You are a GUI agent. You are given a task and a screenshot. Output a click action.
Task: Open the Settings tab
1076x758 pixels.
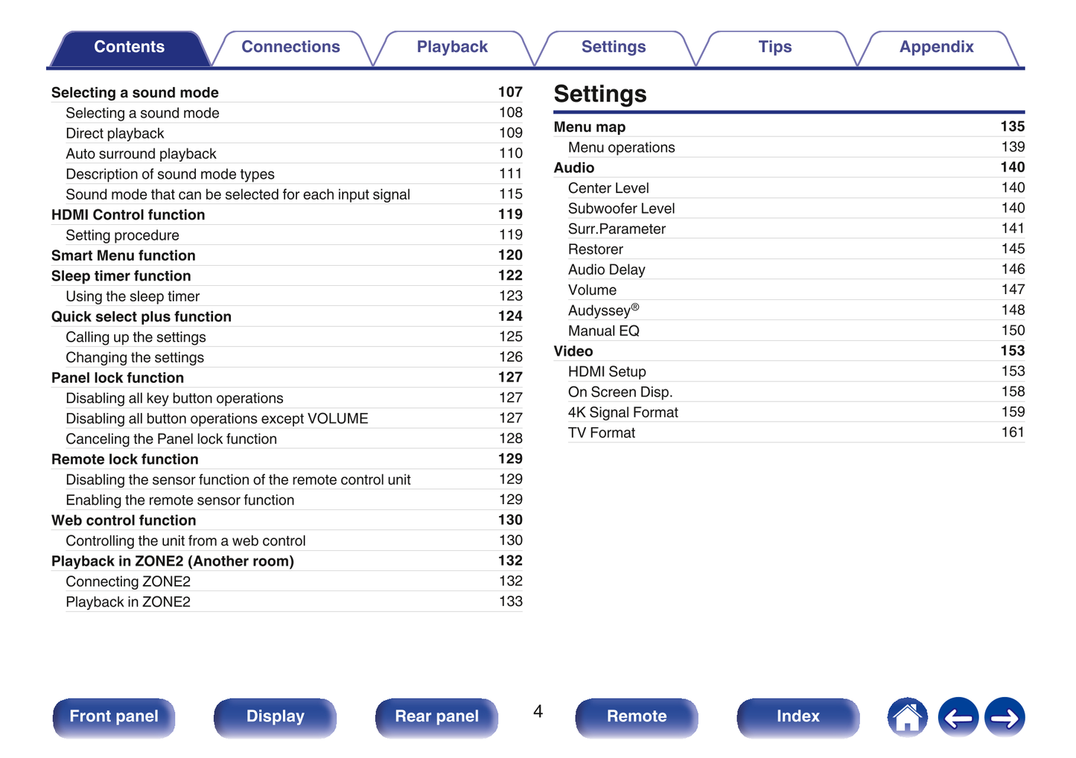[614, 47]
